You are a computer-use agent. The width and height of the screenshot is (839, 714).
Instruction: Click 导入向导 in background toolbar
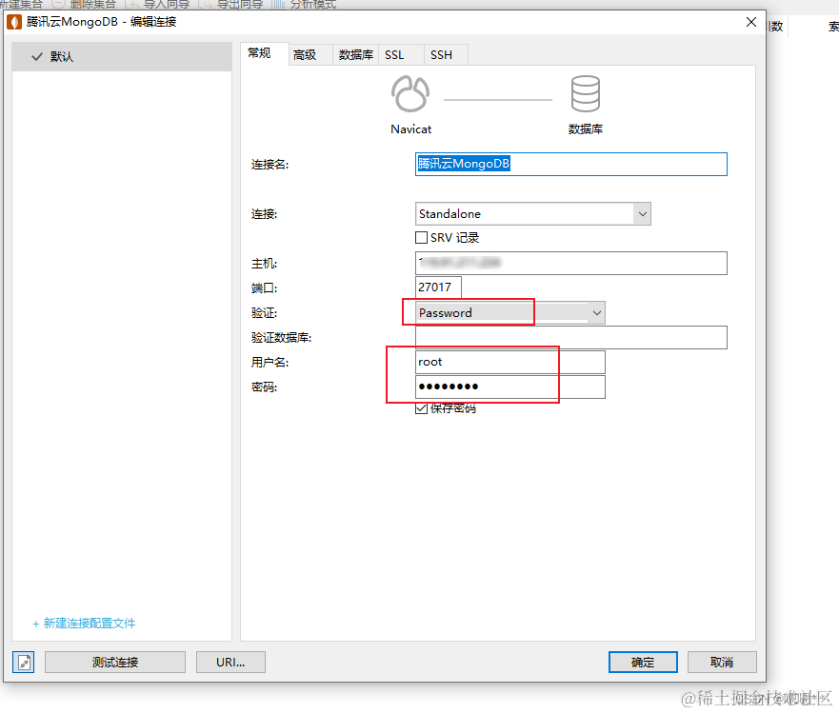click(x=157, y=4)
